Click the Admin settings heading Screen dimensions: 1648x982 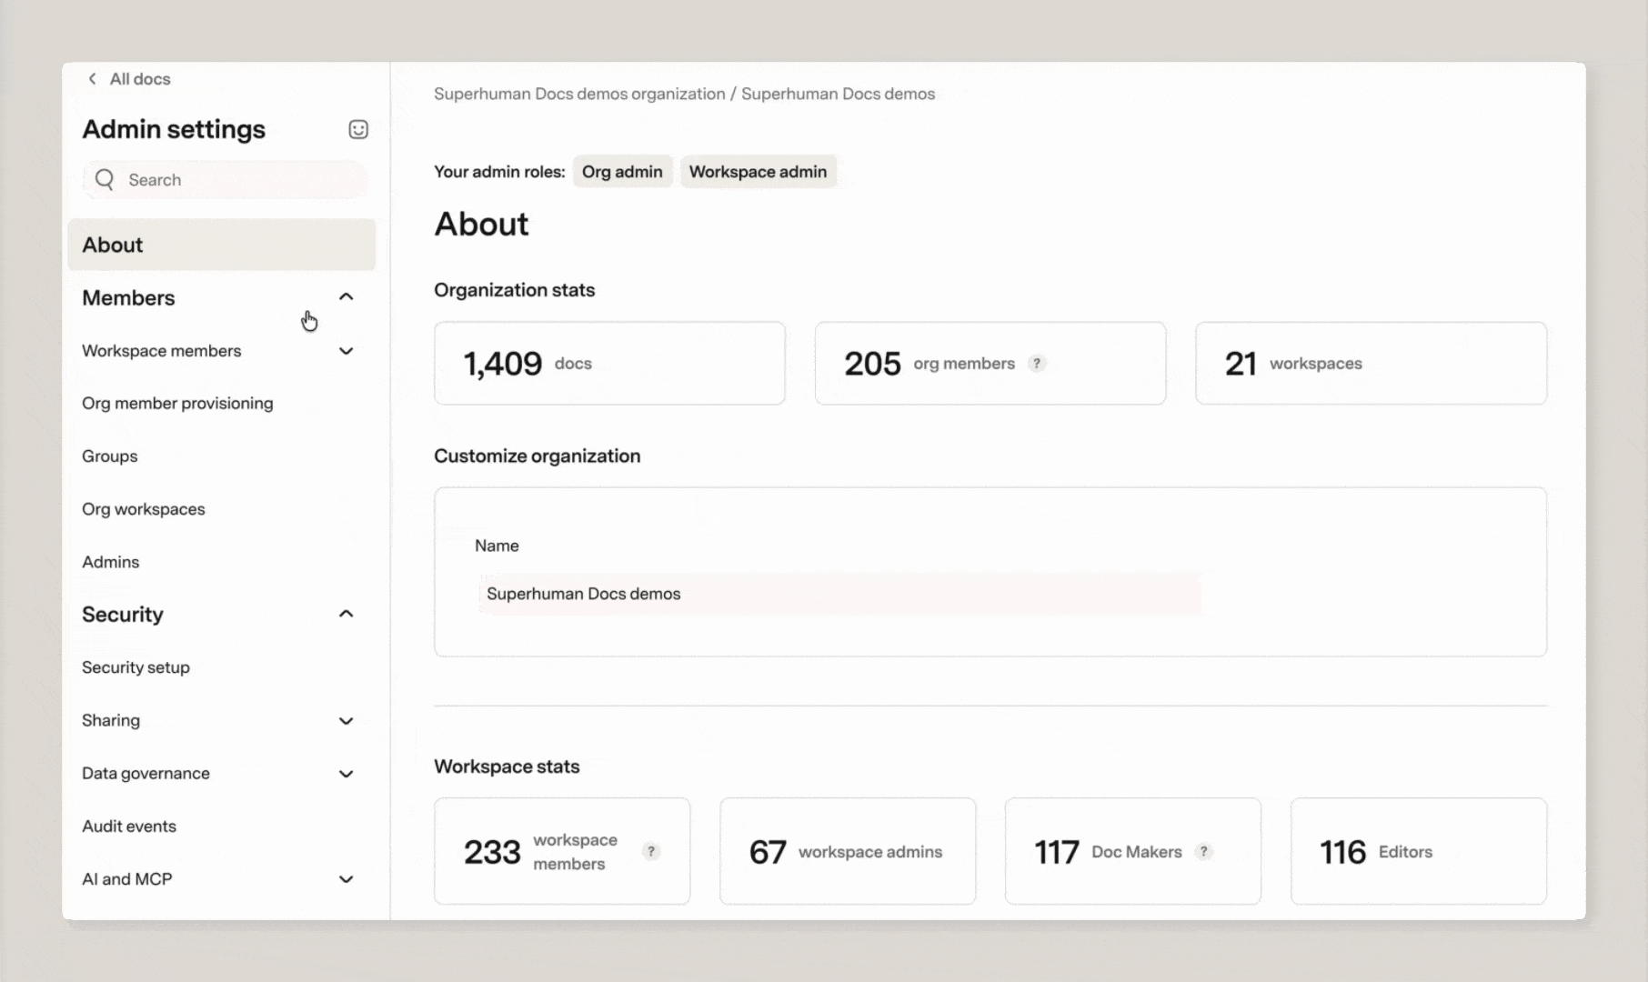click(x=174, y=129)
